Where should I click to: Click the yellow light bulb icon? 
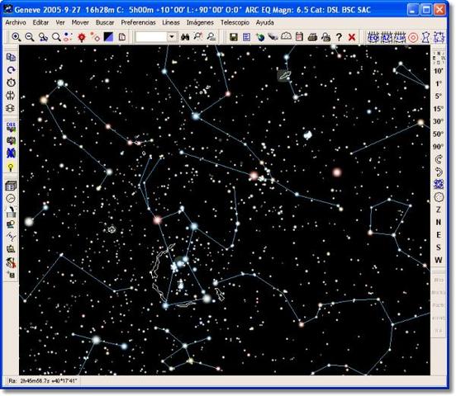pos(11,167)
